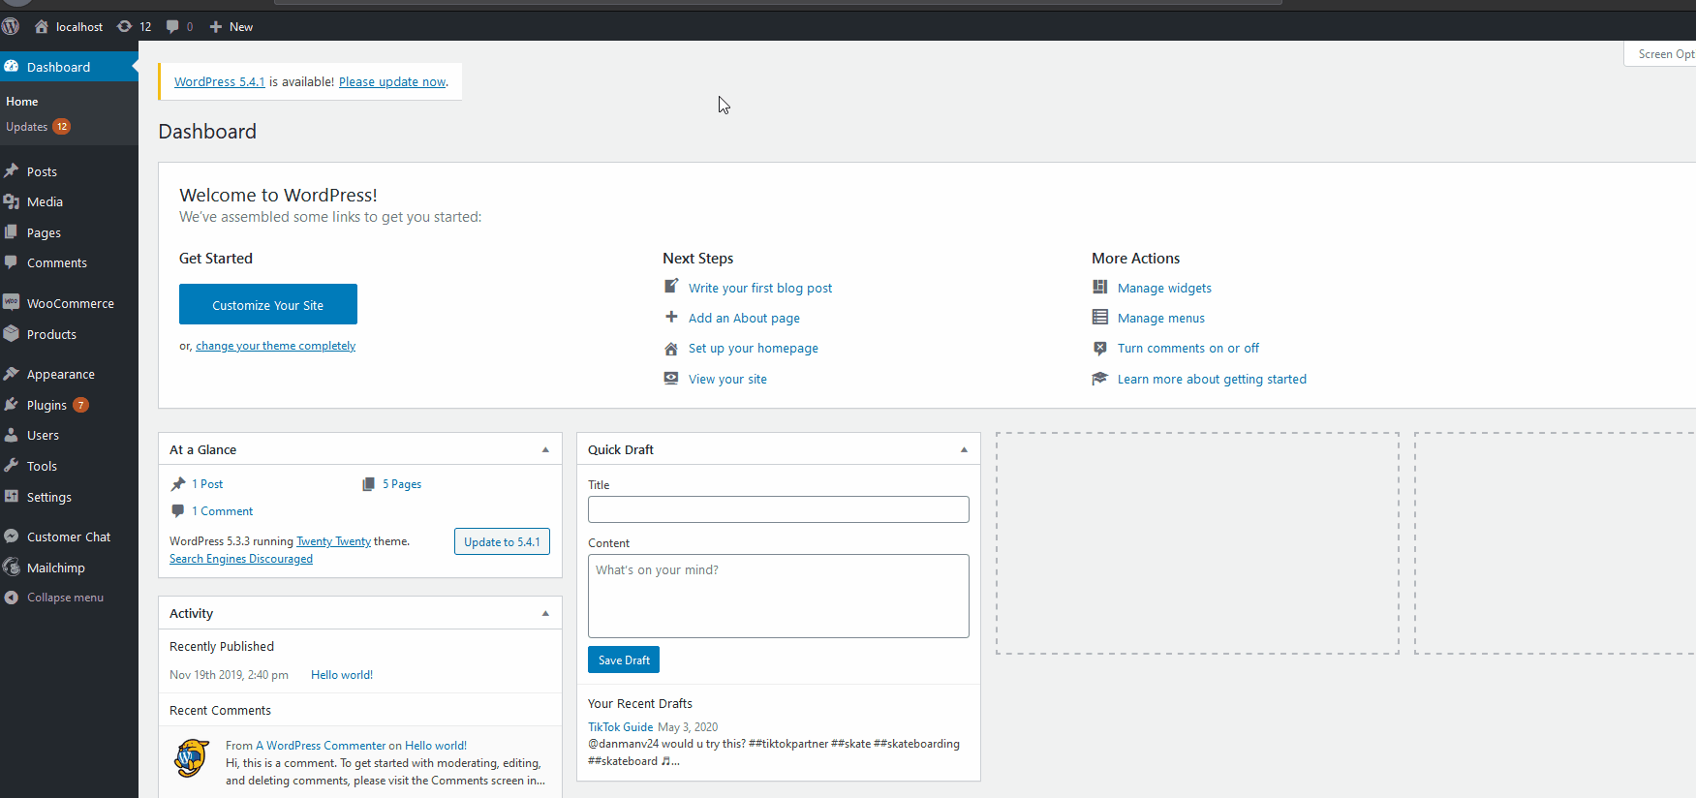Click the Update to 5.4.1 button

502,541
